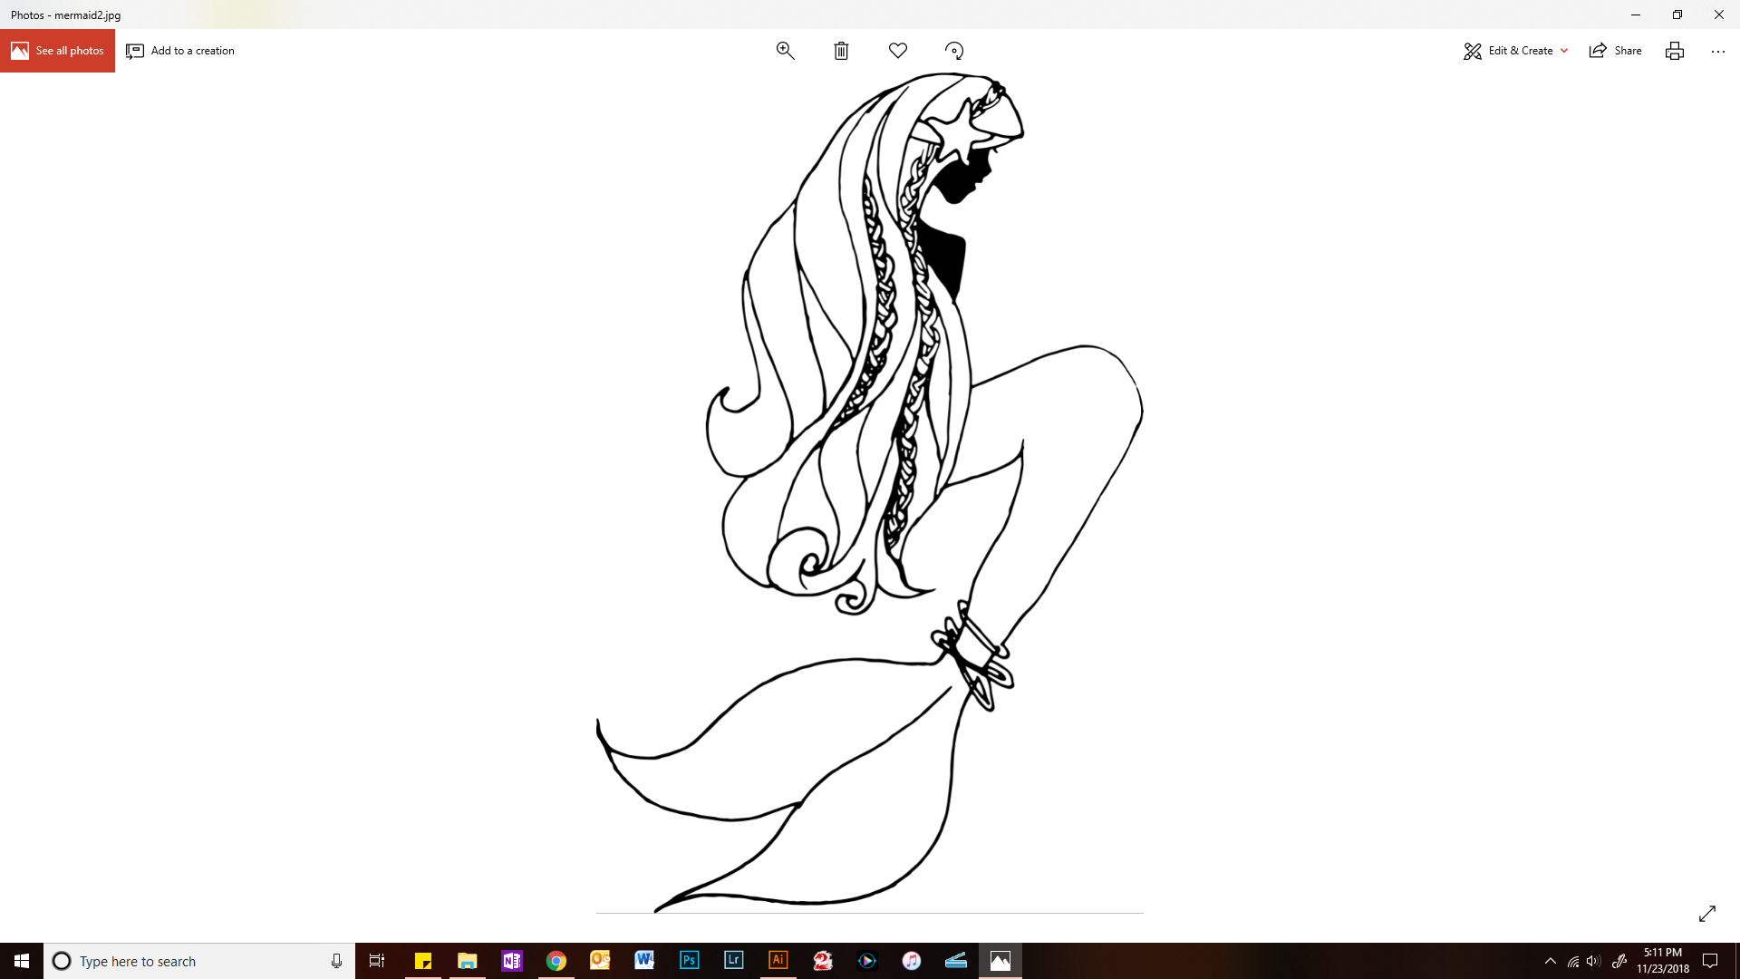1740x979 pixels.
Task: Rotate the mermaid image
Action: tap(954, 50)
